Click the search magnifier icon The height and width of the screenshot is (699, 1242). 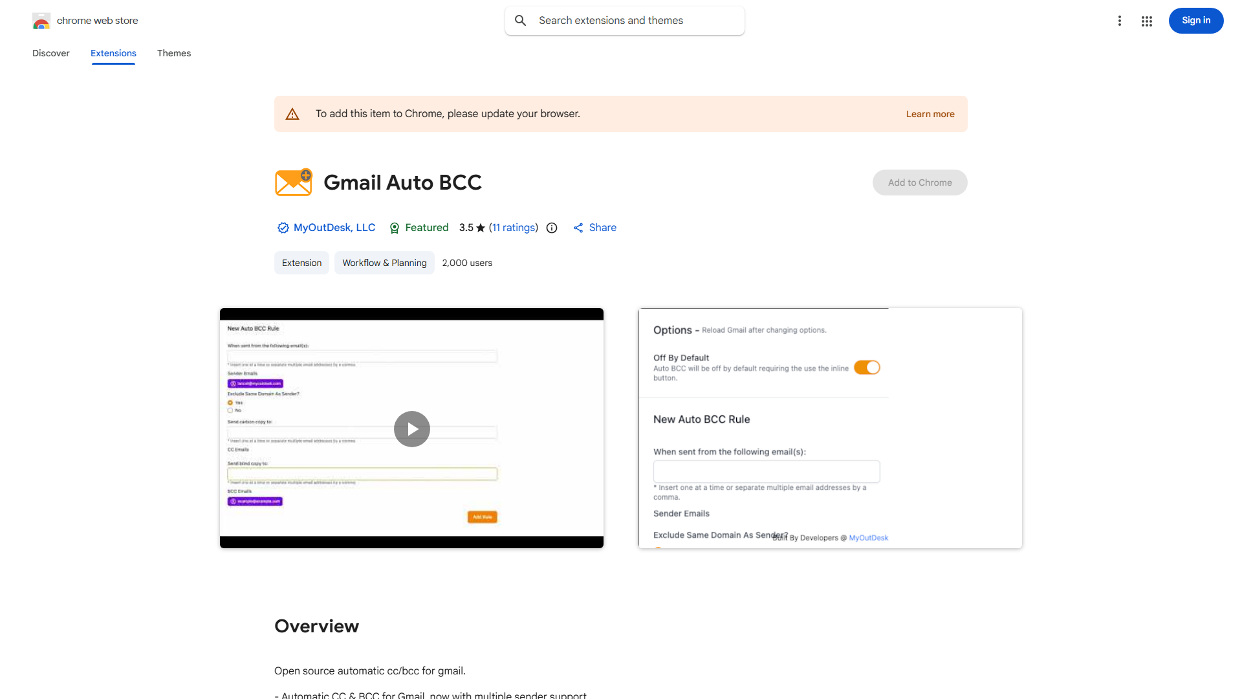click(x=521, y=20)
